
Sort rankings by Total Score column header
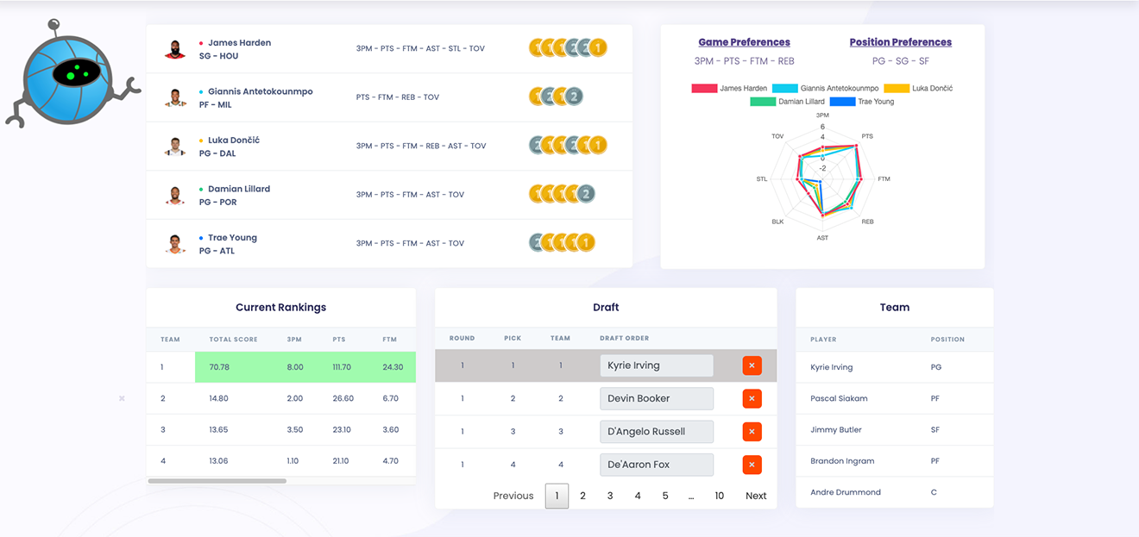tap(233, 340)
